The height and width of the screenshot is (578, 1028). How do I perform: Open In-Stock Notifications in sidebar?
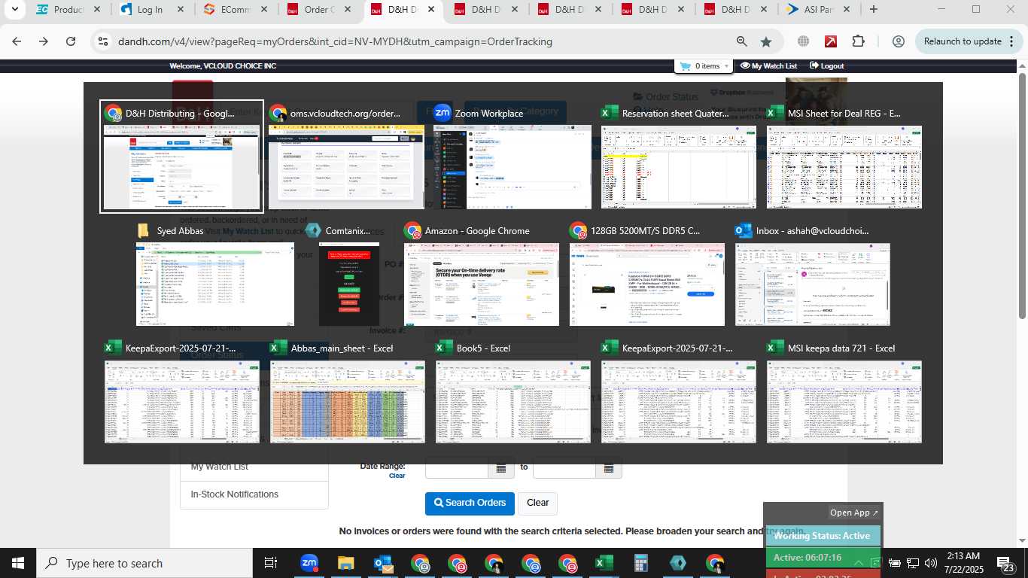click(254, 494)
